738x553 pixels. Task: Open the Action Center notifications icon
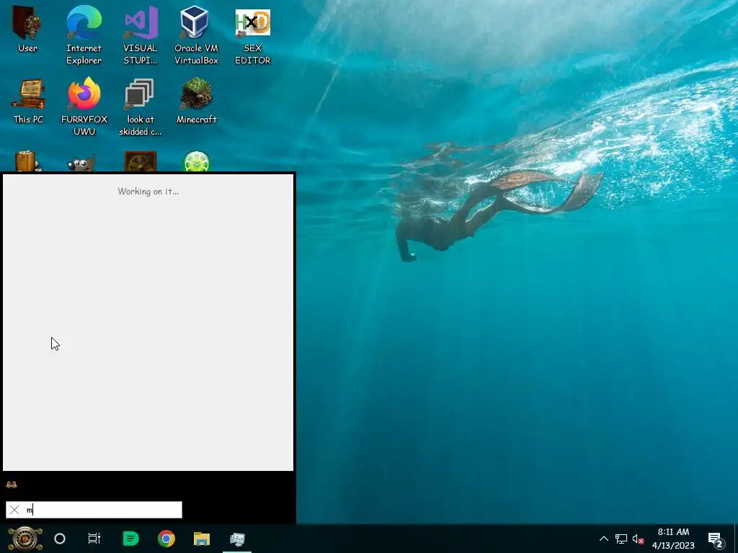point(716,539)
